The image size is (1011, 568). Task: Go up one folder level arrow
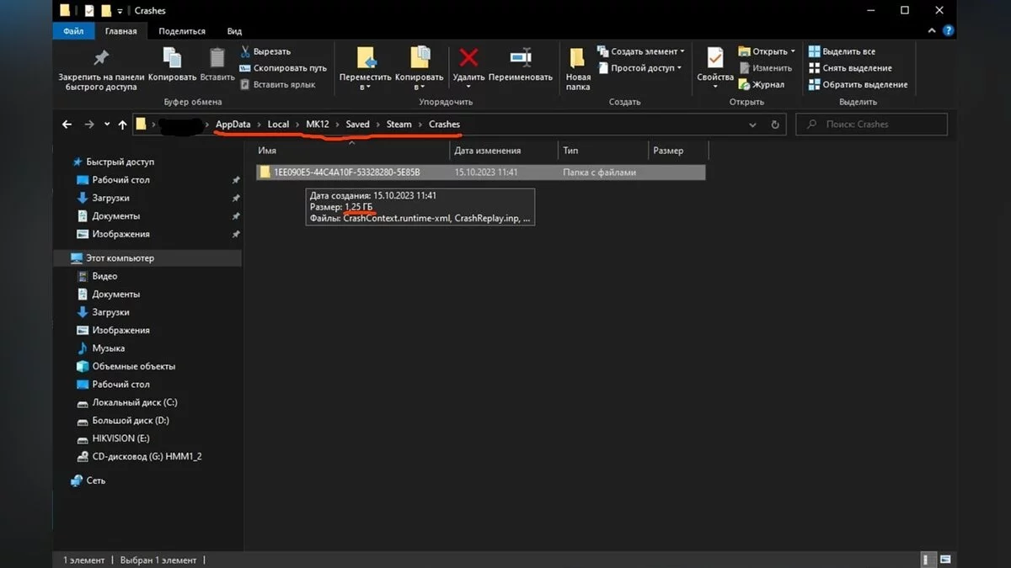pyautogui.click(x=122, y=125)
